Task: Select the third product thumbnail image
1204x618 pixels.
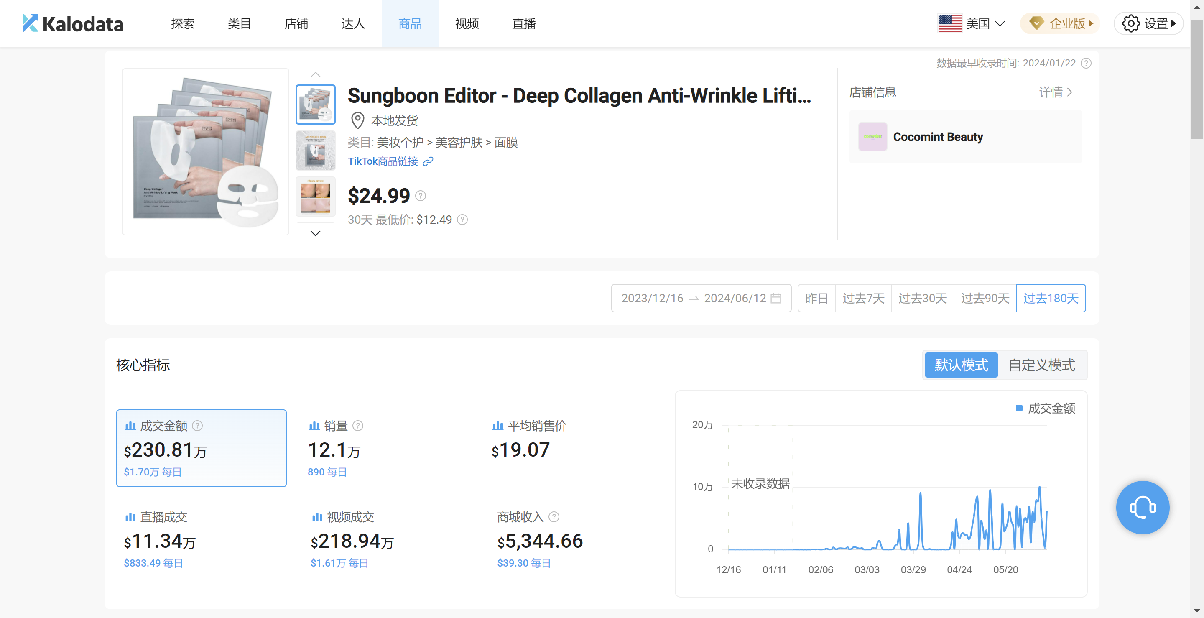Action: point(316,197)
